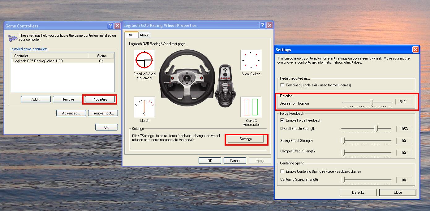Click the 540° rotation value field
430x211 pixels.
(x=403, y=102)
